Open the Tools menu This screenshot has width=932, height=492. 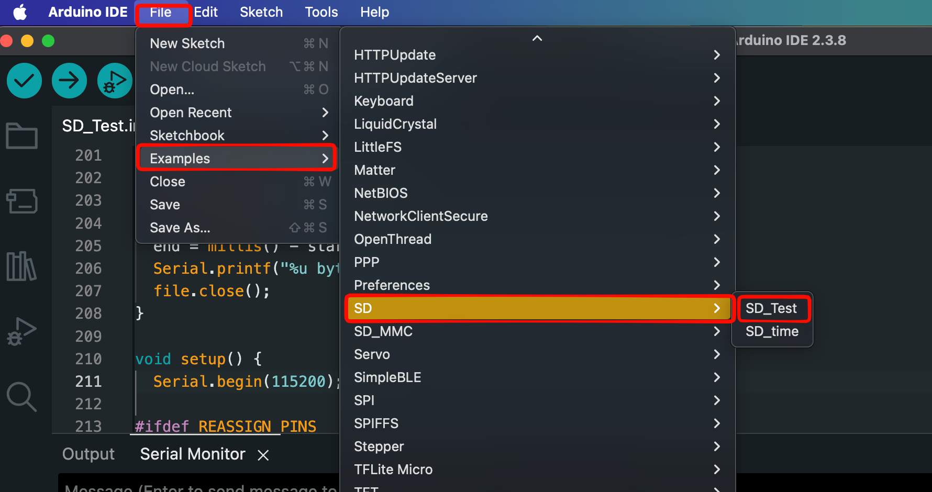(x=321, y=12)
